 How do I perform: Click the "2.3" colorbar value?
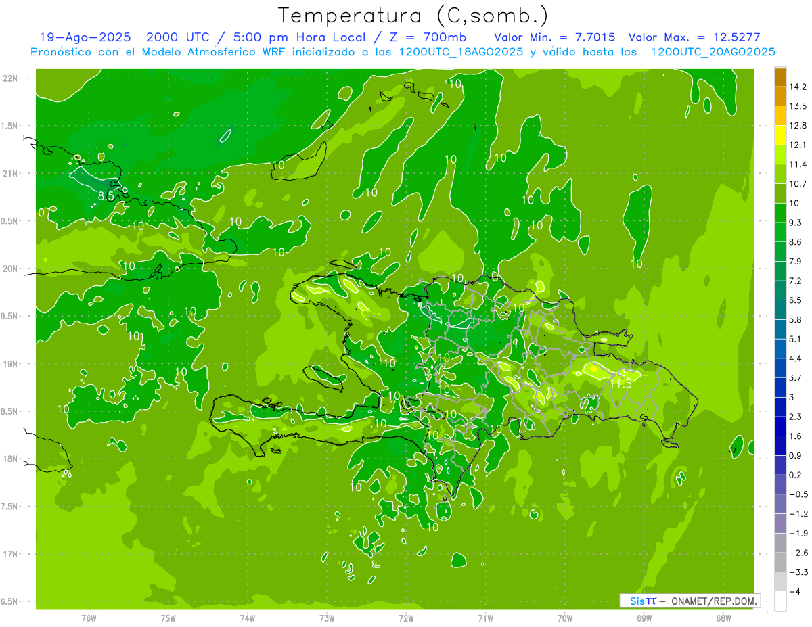[795, 416]
